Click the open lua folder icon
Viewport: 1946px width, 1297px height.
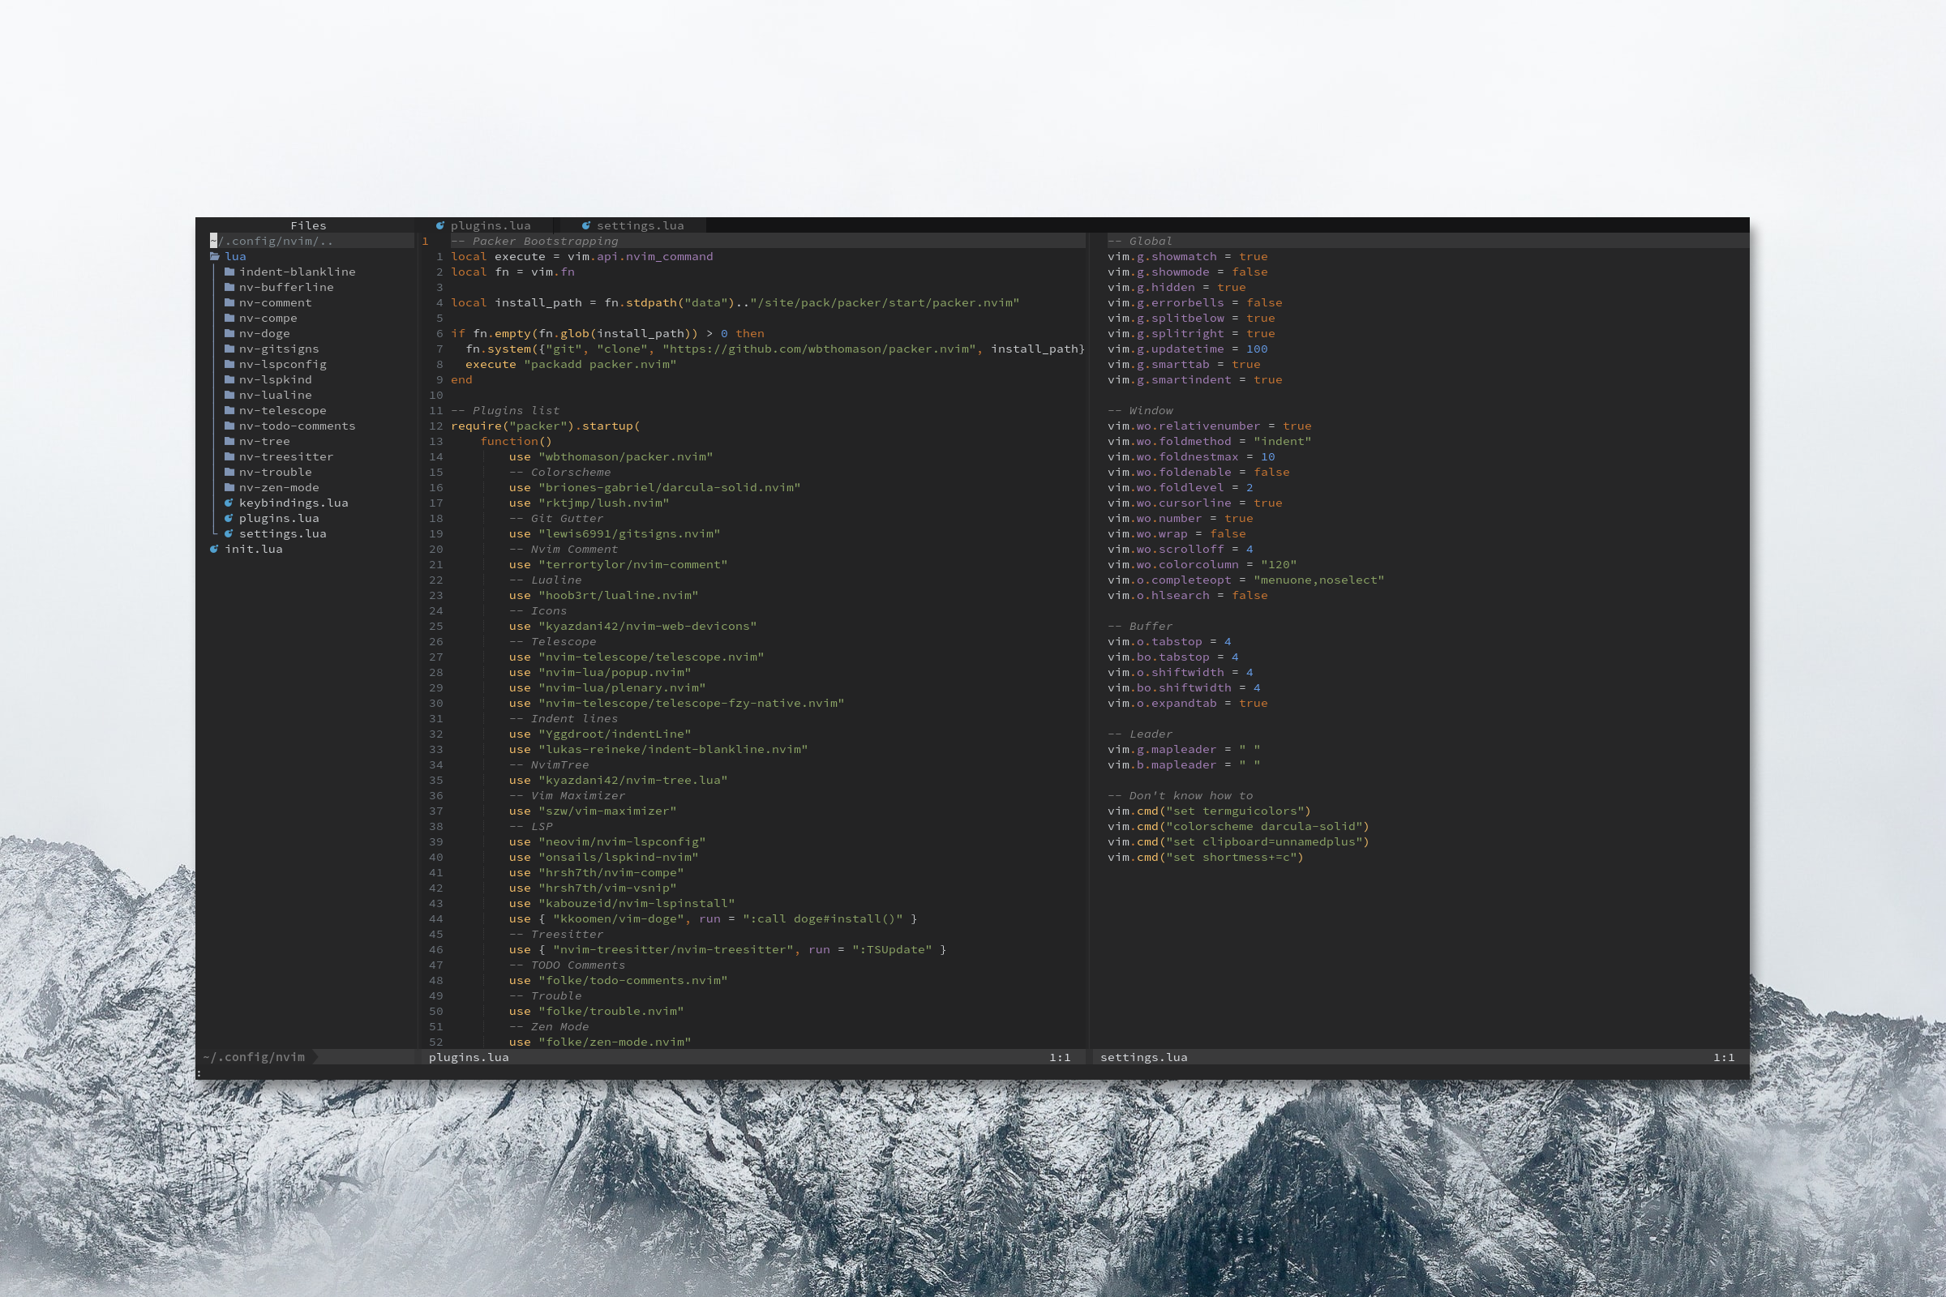215,256
